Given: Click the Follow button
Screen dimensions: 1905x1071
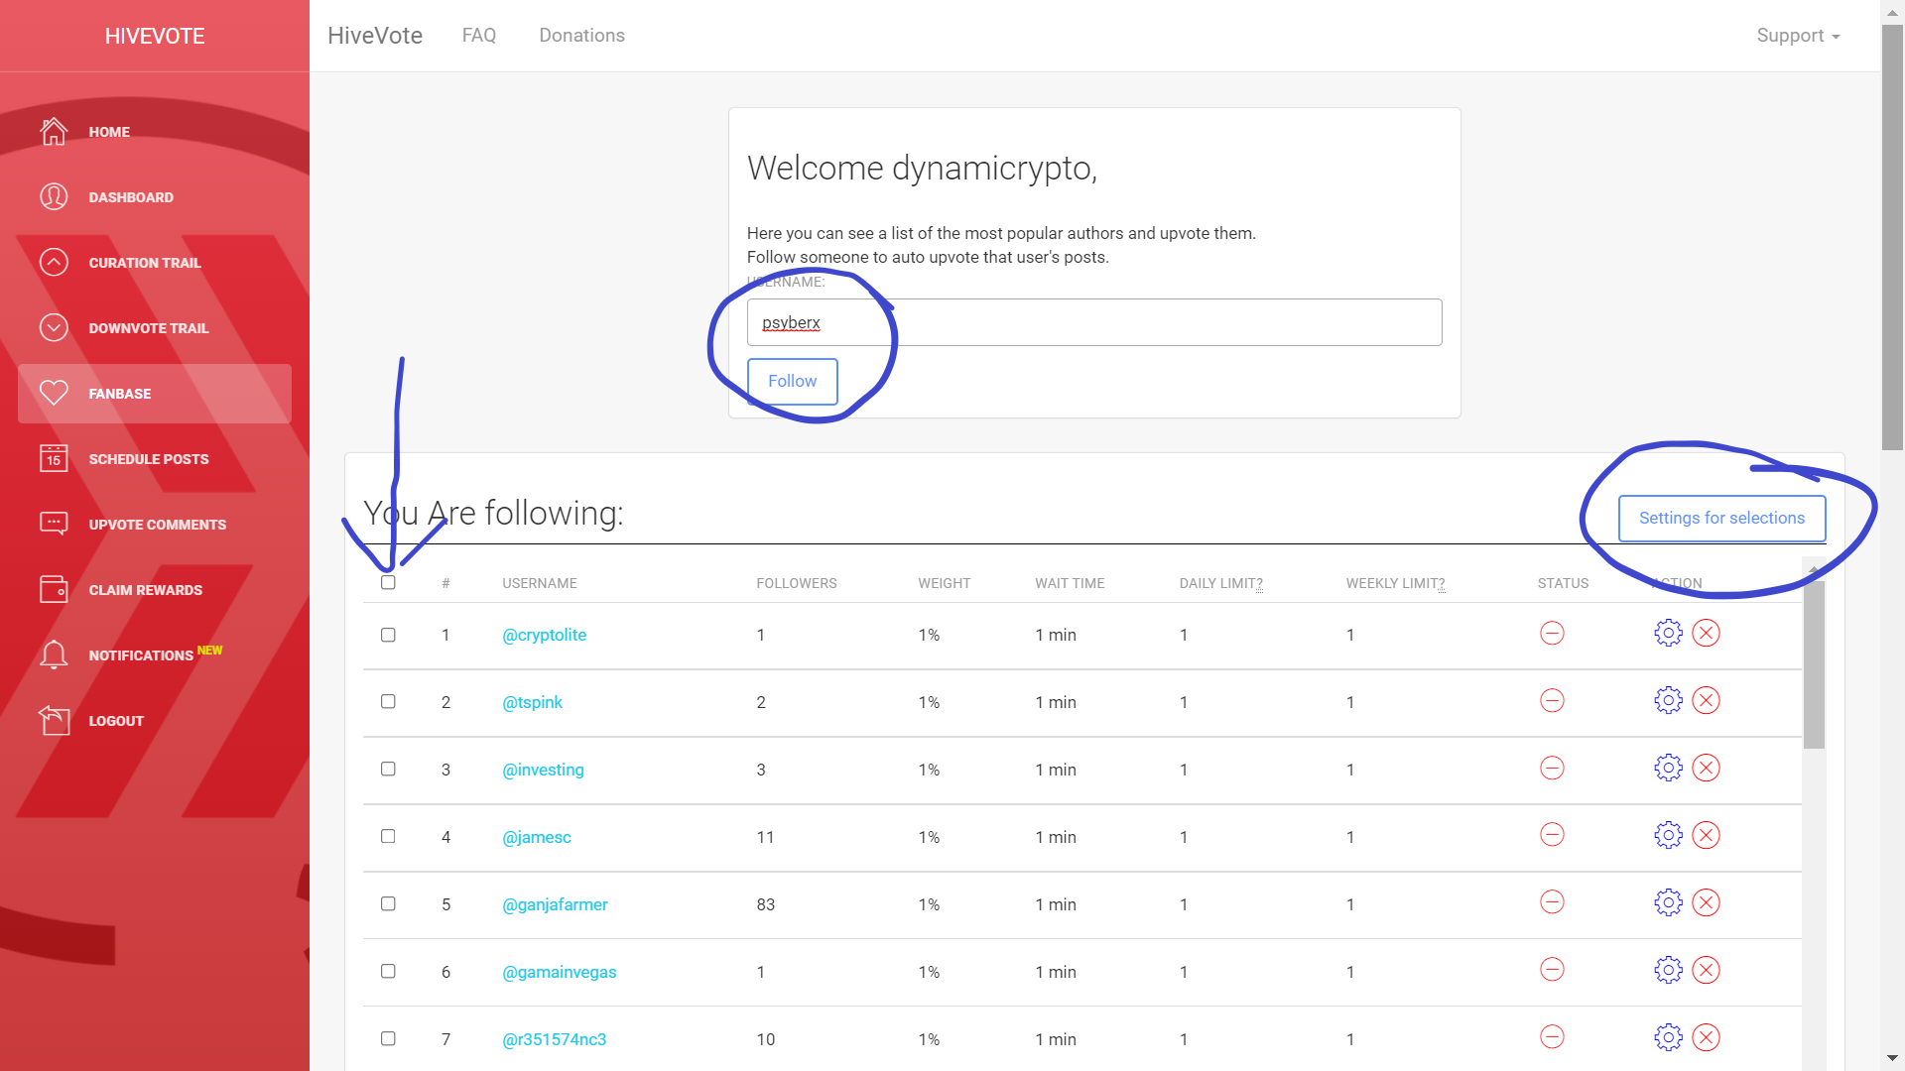Looking at the screenshot, I should click(x=792, y=381).
